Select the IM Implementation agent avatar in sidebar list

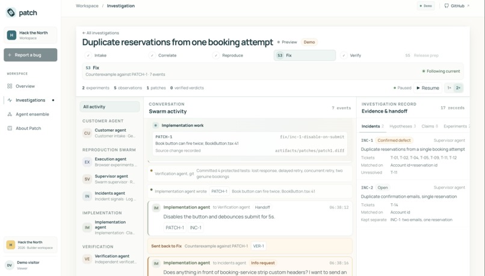coord(87,227)
